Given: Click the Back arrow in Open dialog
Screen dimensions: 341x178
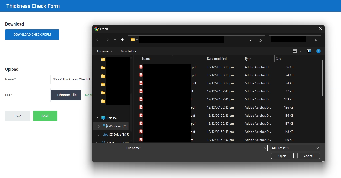Looking at the screenshot, I should (x=98, y=40).
